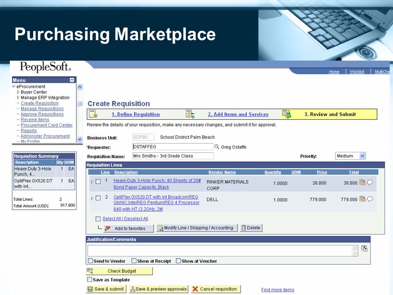Click into the Requester input field
Image resolution: width=393 pixels, height=295 pixels.
coord(173,147)
